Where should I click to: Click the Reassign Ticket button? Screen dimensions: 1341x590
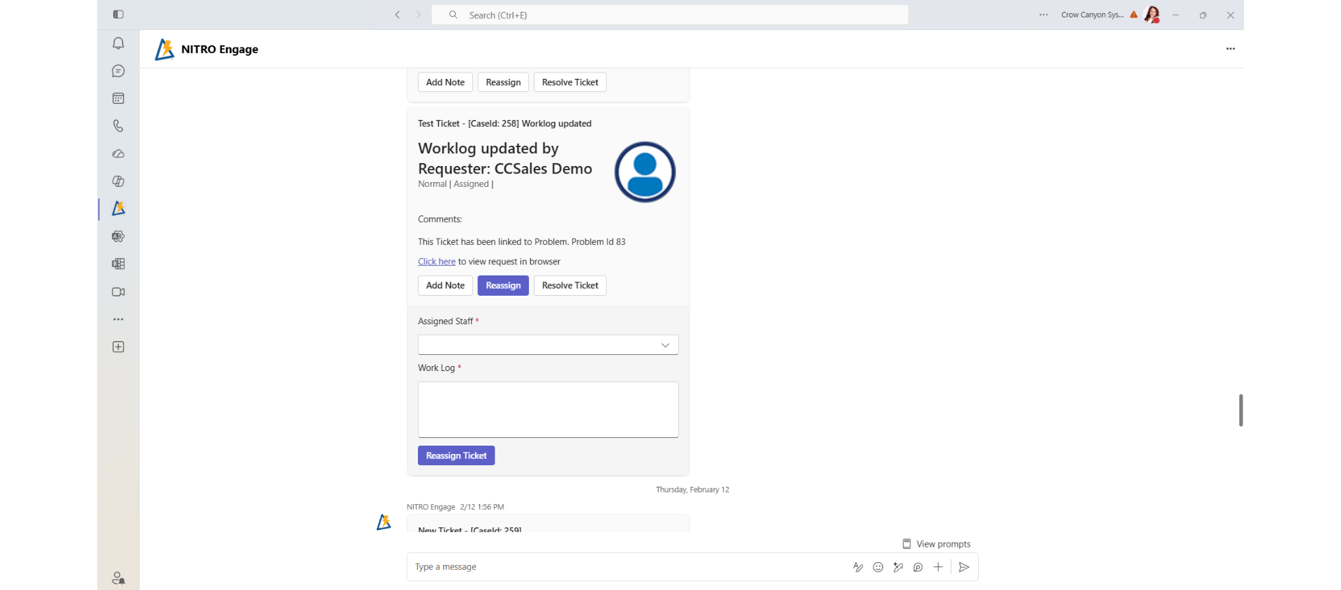456,455
